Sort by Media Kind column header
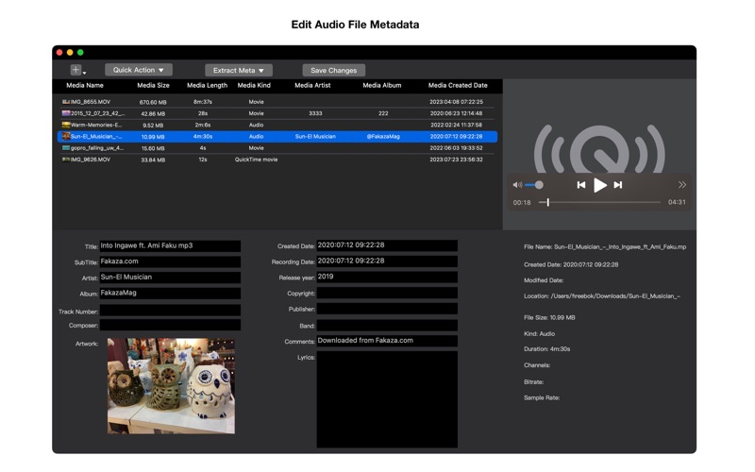The width and height of the screenshot is (755, 472). [254, 85]
